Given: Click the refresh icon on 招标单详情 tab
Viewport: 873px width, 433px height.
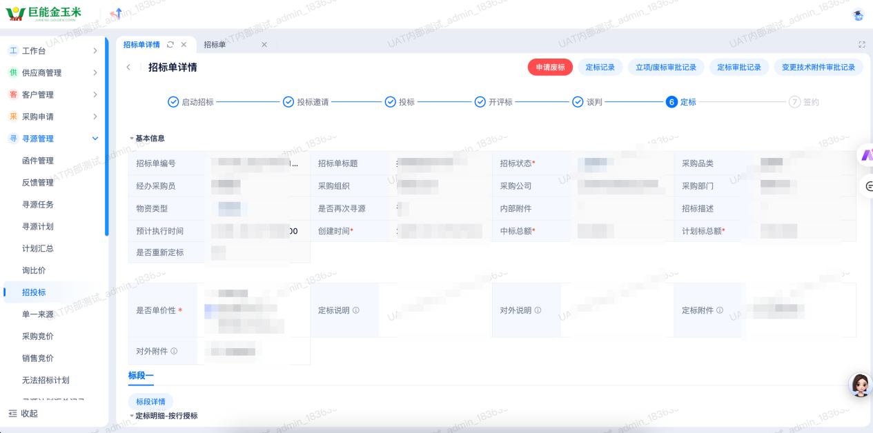Looking at the screenshot, I should coord(170,45).
